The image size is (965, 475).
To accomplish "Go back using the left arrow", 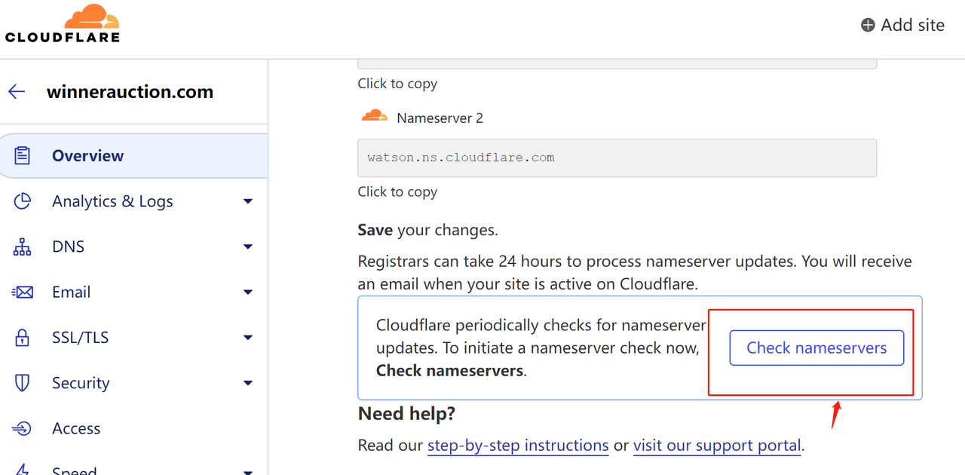I will (17, 92).
